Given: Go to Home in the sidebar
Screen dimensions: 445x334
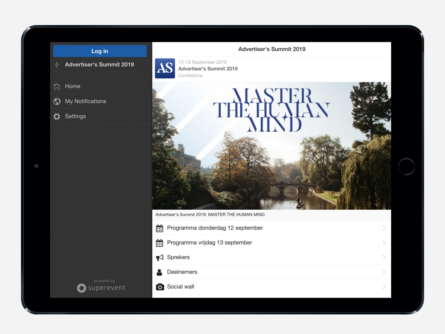Looking at the screenshot, I should point(101,86).
